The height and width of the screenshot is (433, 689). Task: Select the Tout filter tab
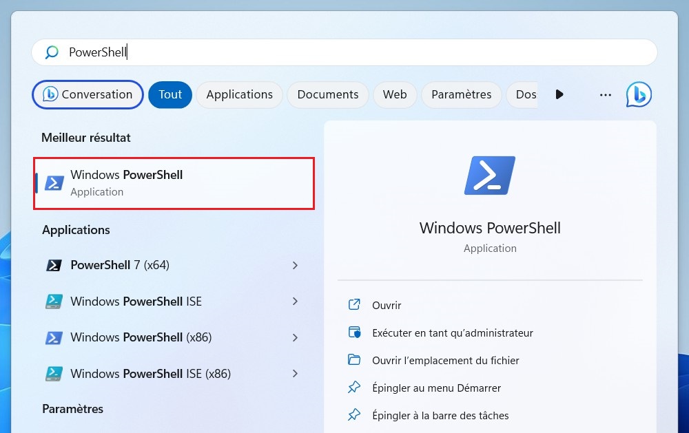coord(170,94)
